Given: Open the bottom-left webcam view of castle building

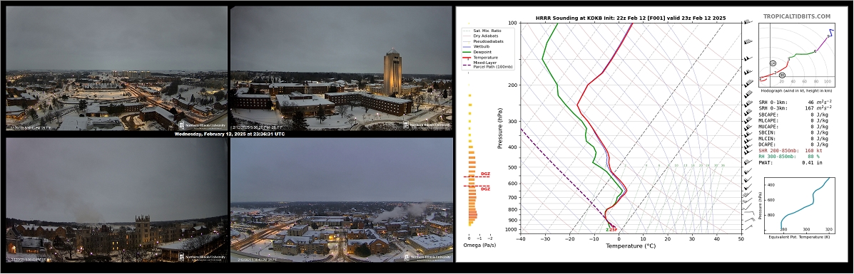Looking at the screenshot, I should point(116,199).
